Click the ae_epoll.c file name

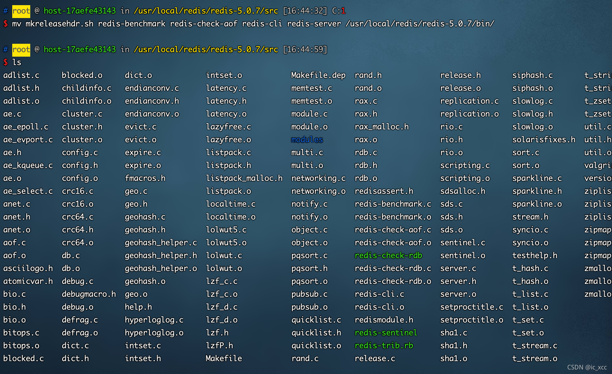pyautogui.click(x=26, y=127)
